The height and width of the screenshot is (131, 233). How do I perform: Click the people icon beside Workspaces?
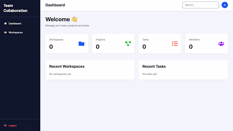point(5,32)
